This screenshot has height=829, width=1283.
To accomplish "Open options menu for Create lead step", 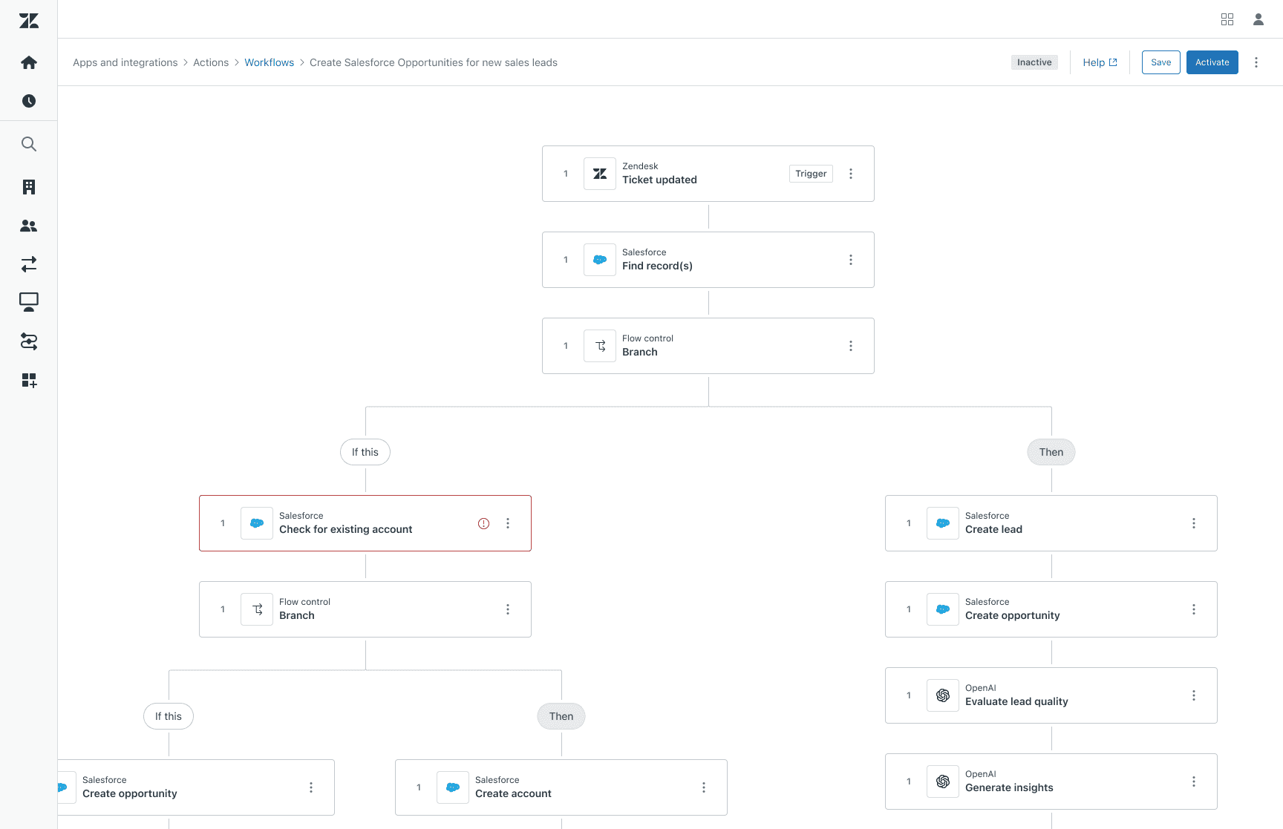I will click(x=1194, y=523).
